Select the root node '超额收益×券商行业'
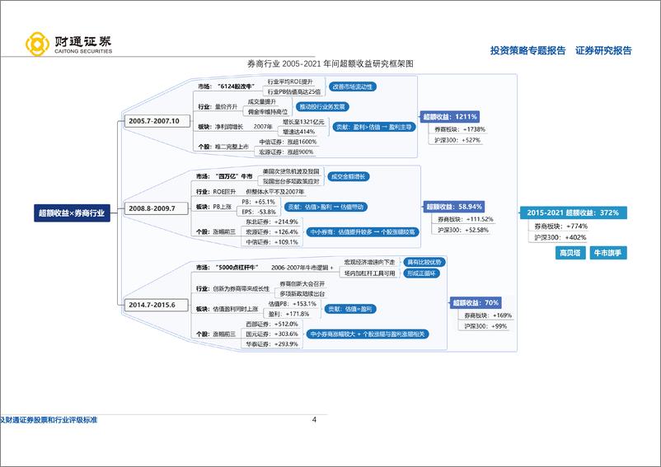Viewport: 661px width, 467px height. 72,213
